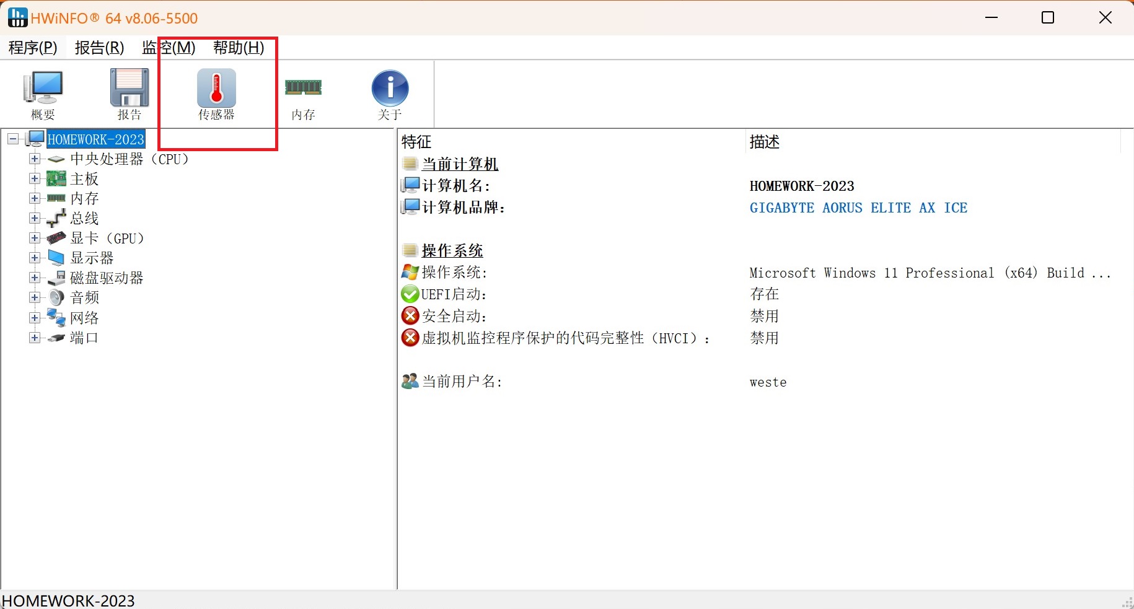Expand the 总线 tree node

[35, 218]
